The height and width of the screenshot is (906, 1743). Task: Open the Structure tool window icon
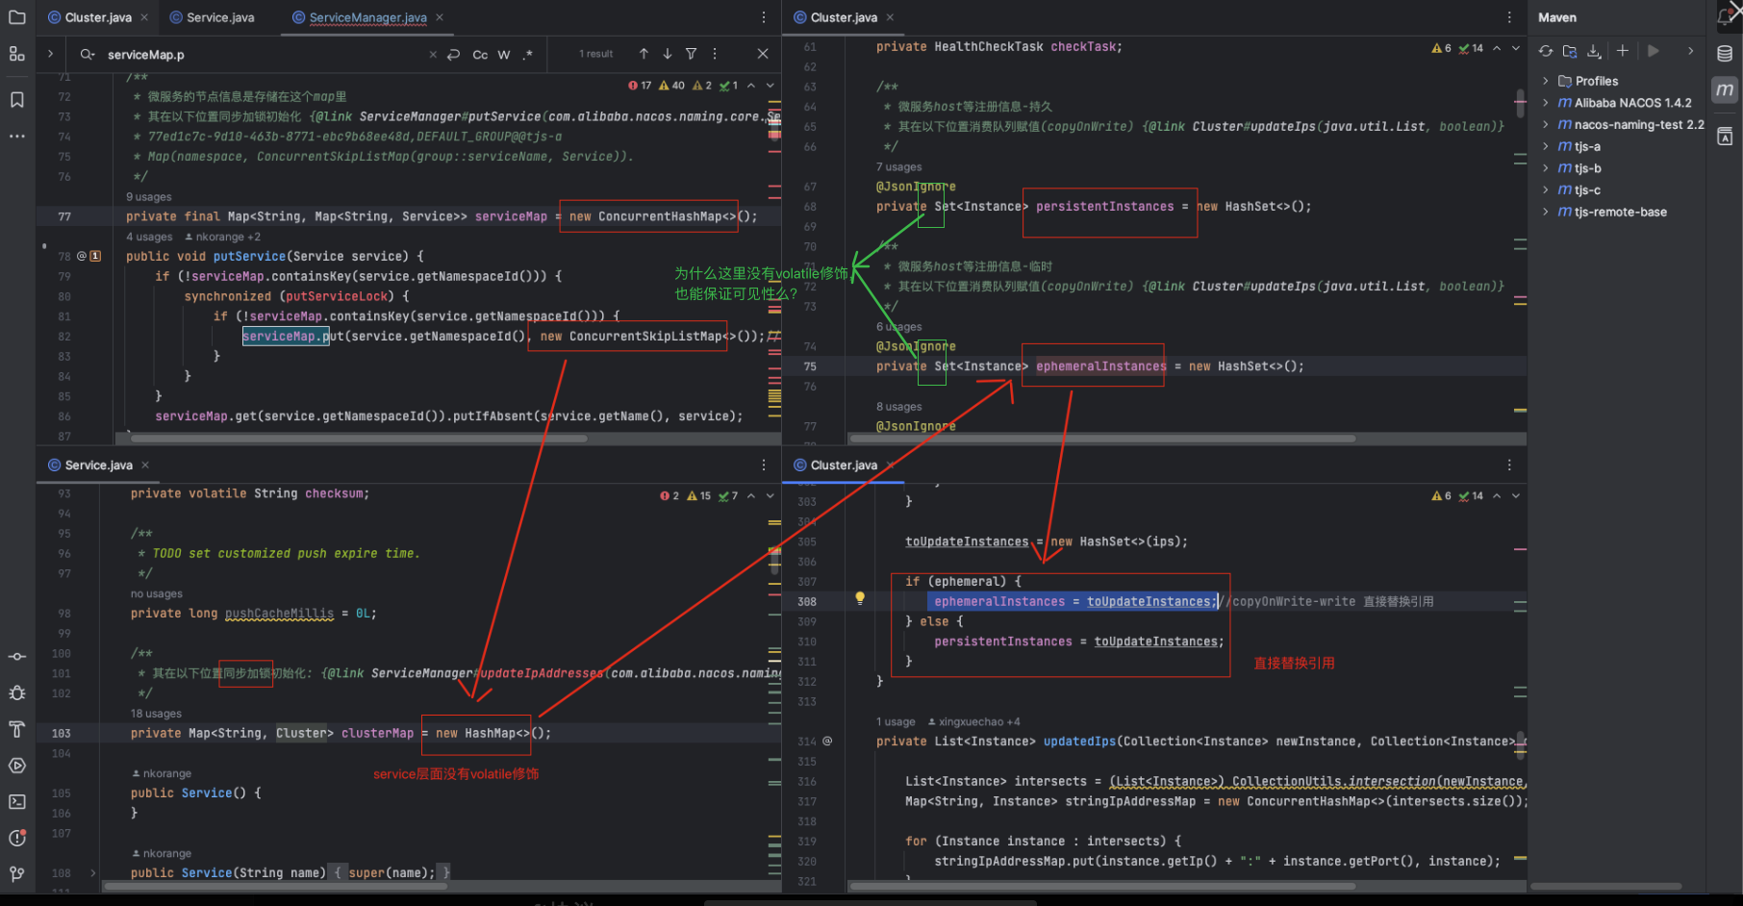[x=16, y=54]
